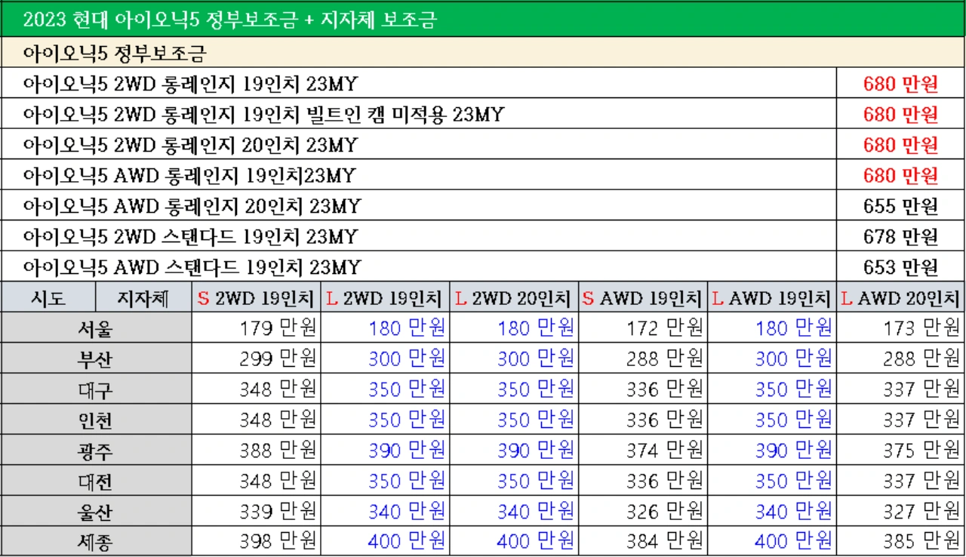Select the 세종 region cell
Image resolution: width=966 pixels, height=557 pixels.
click(x=96, y=542)
